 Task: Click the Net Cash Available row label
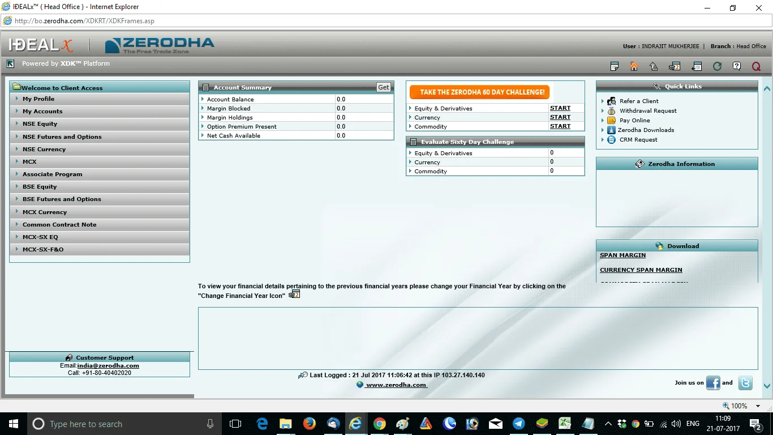click(234, 135)
